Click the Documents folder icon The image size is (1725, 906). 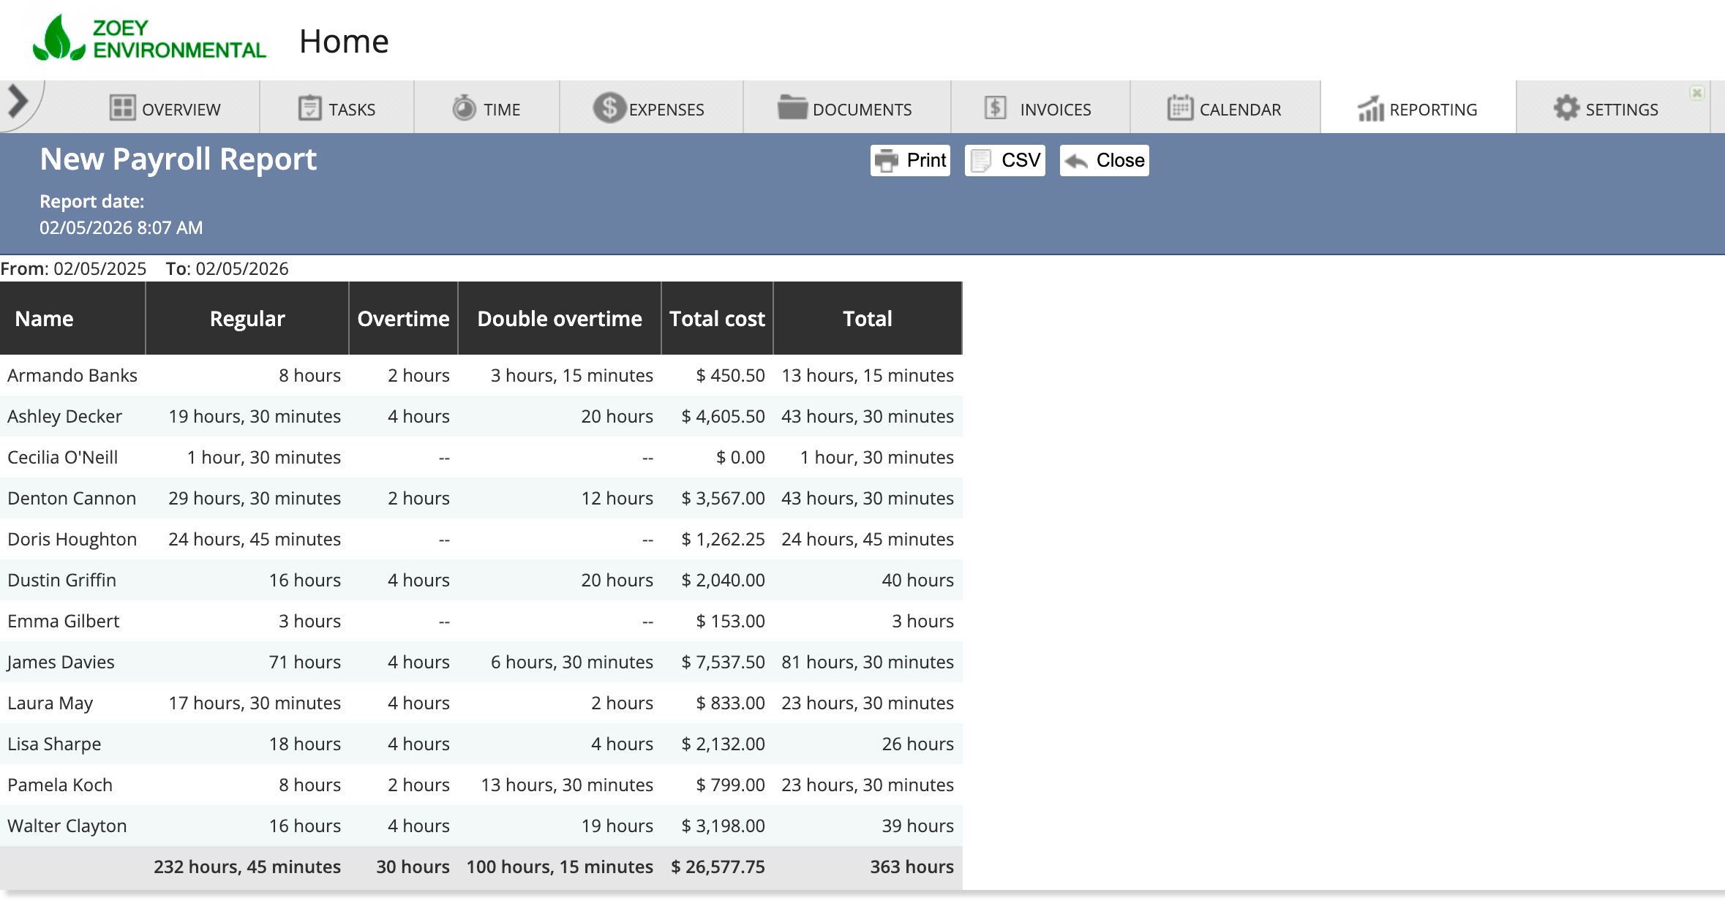point(792,107)
